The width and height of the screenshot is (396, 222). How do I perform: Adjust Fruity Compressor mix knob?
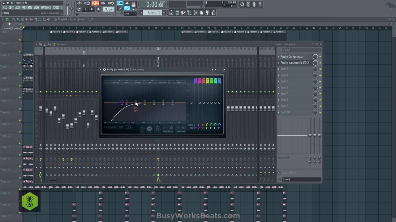[315, 57]
